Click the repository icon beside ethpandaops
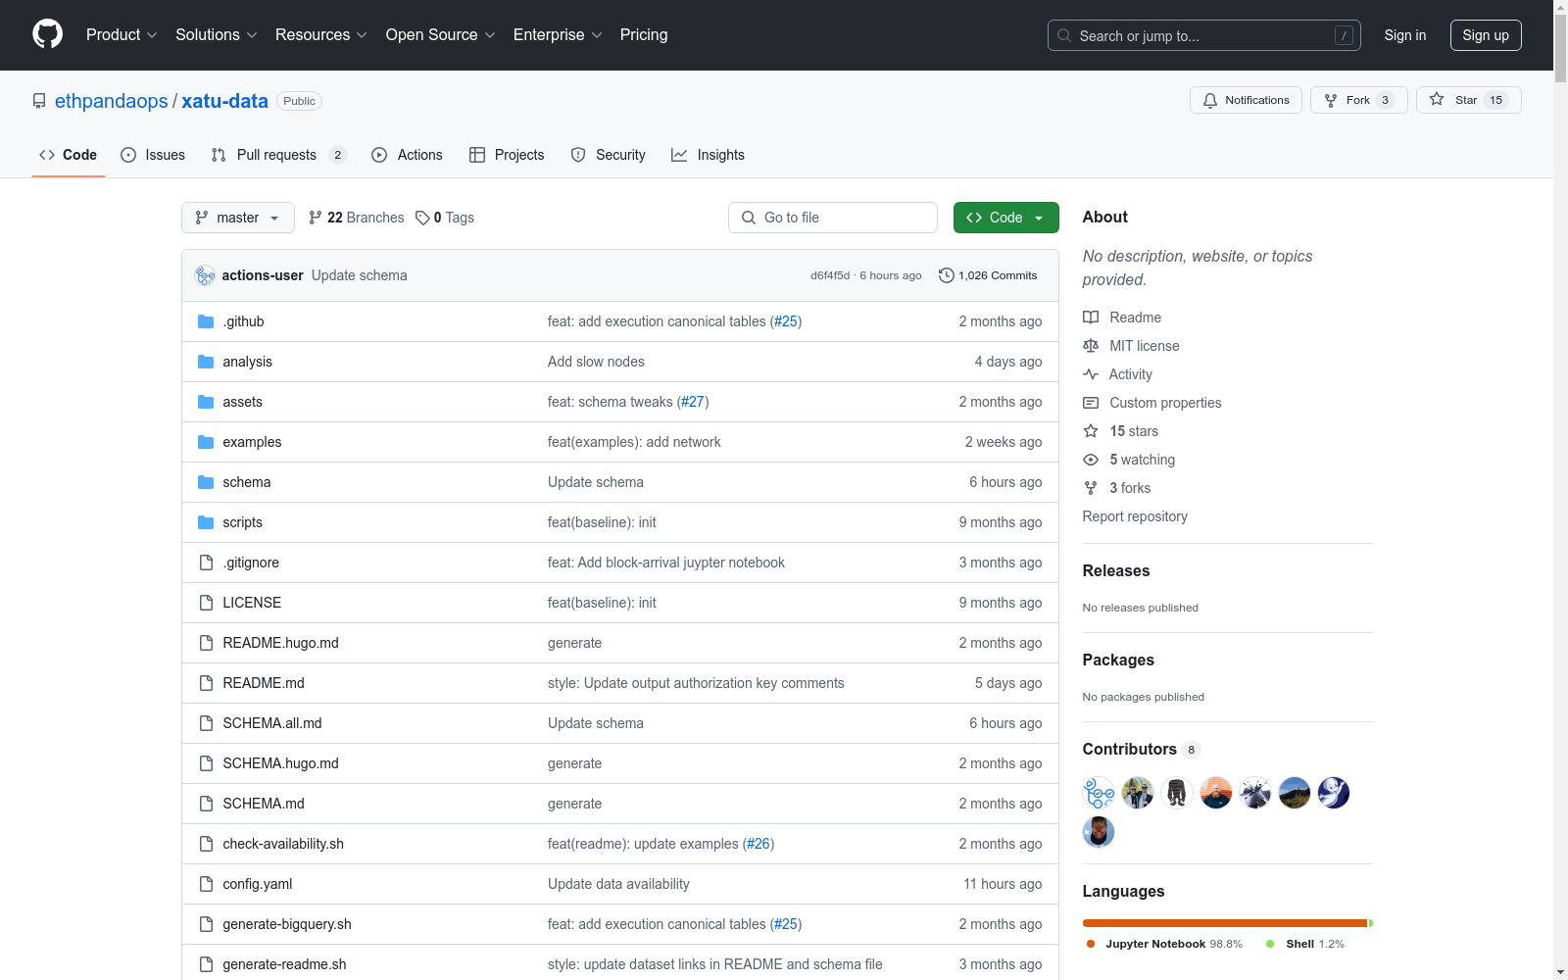The height and width of the screenshot is (980, 1568). pyautogui.click(x=39, y=101)
